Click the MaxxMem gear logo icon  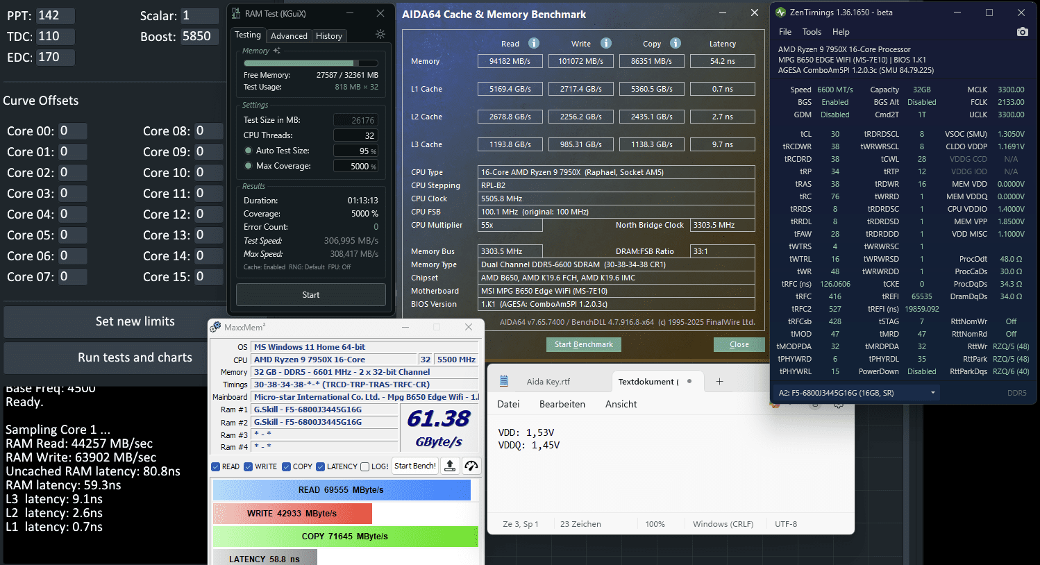point(216,327)
